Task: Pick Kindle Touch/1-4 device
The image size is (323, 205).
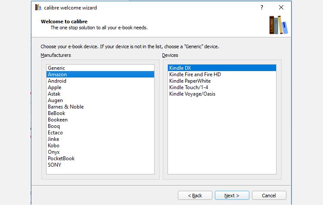Action: coord(222,87)
